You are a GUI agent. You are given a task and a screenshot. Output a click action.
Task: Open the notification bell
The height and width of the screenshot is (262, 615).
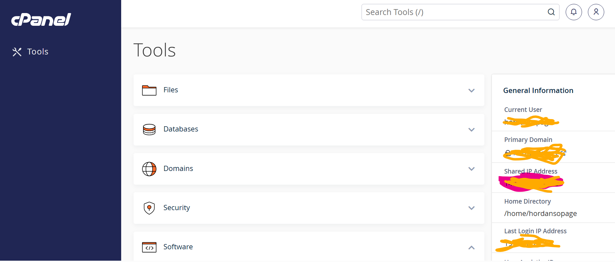click(574, 12)
